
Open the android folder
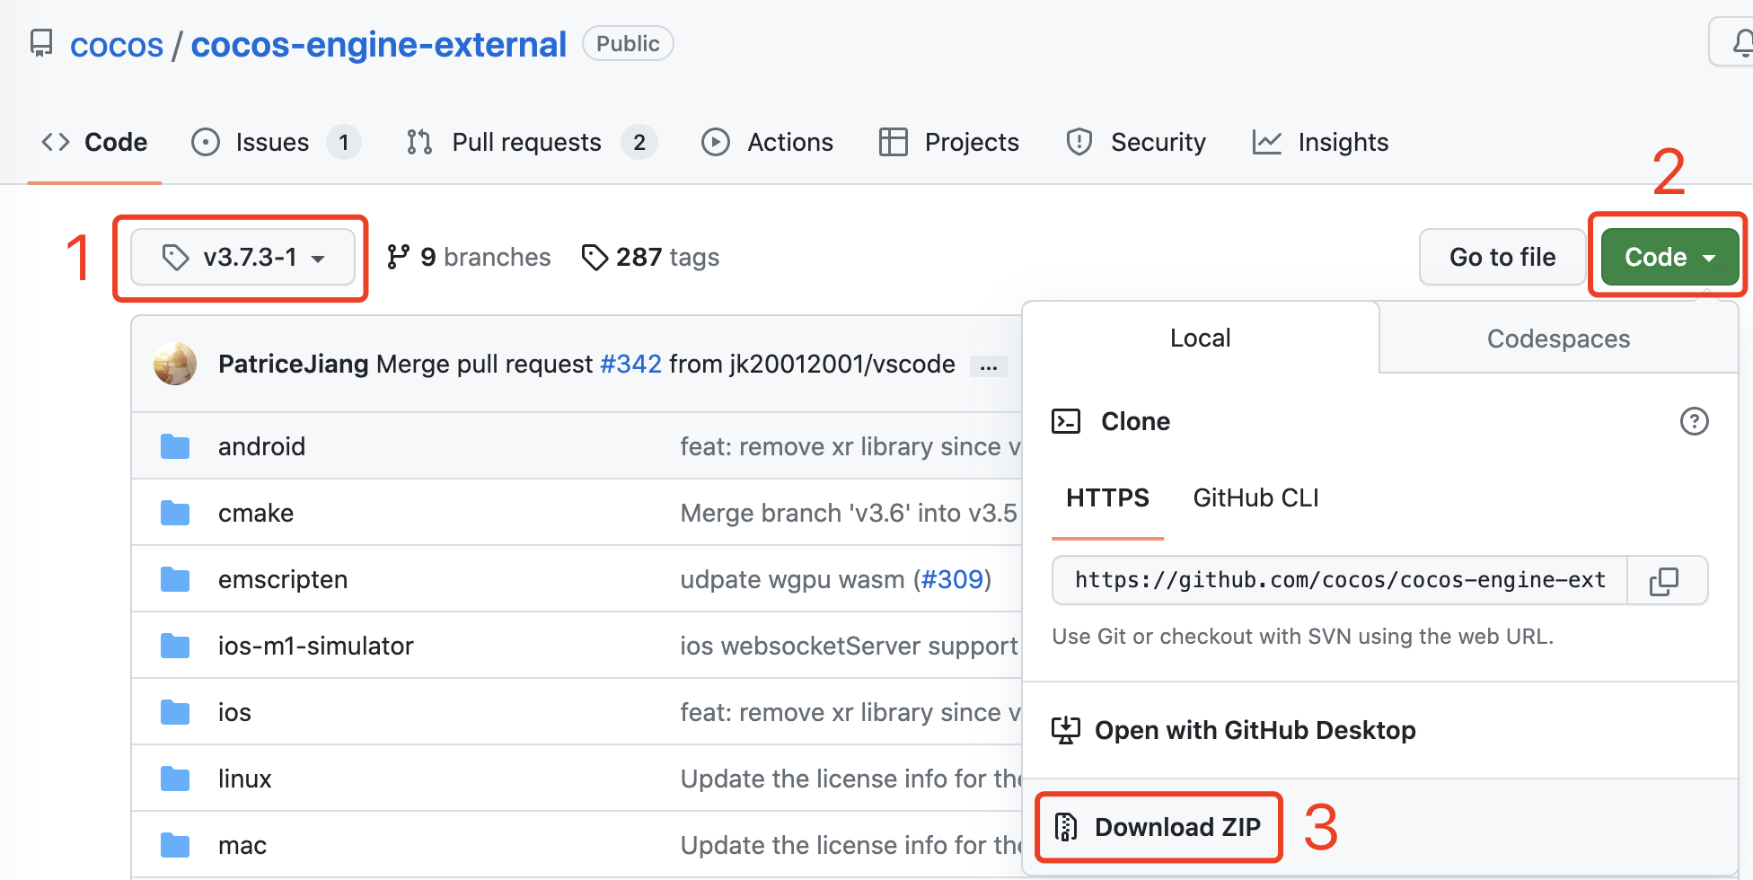coord(261,446)
